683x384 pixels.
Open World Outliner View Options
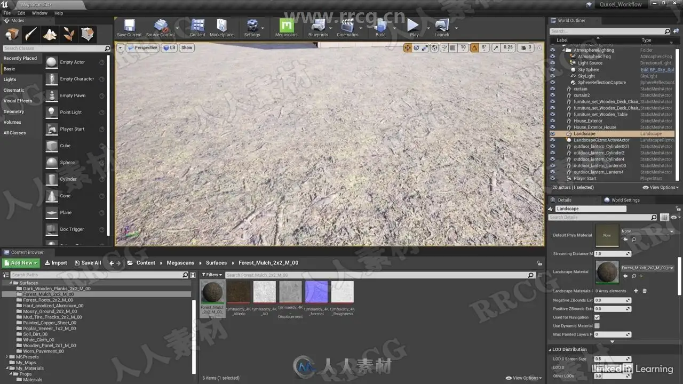point(661,188)
